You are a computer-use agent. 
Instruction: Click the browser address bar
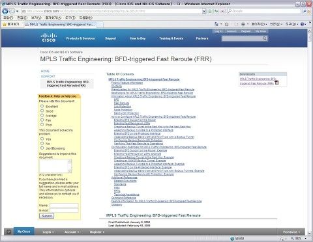click(x=112, y=11)
